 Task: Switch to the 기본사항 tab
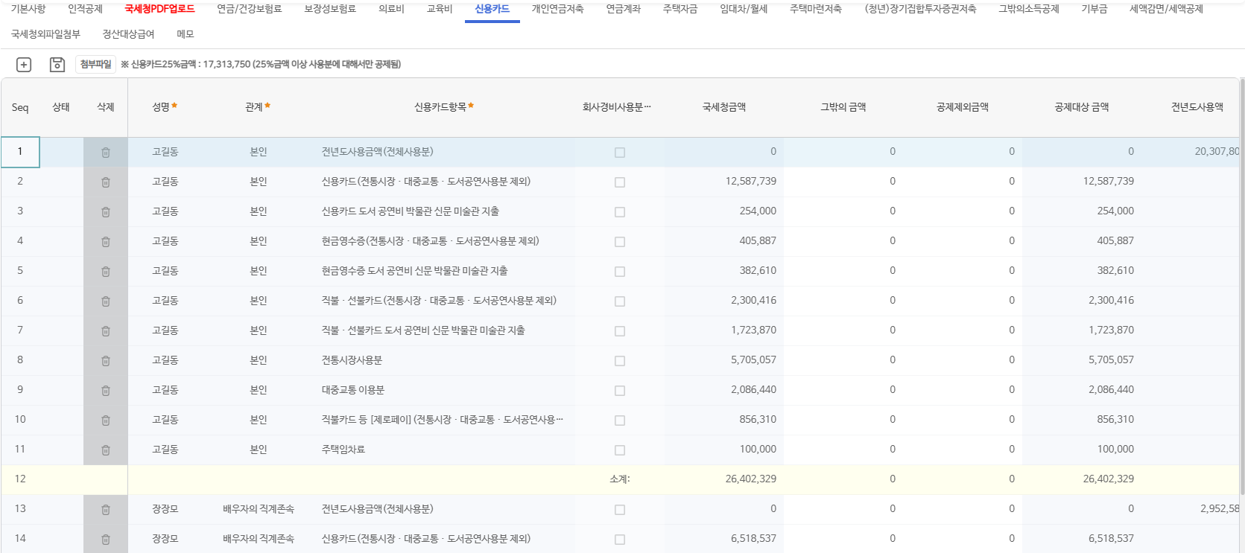(28, 9)
